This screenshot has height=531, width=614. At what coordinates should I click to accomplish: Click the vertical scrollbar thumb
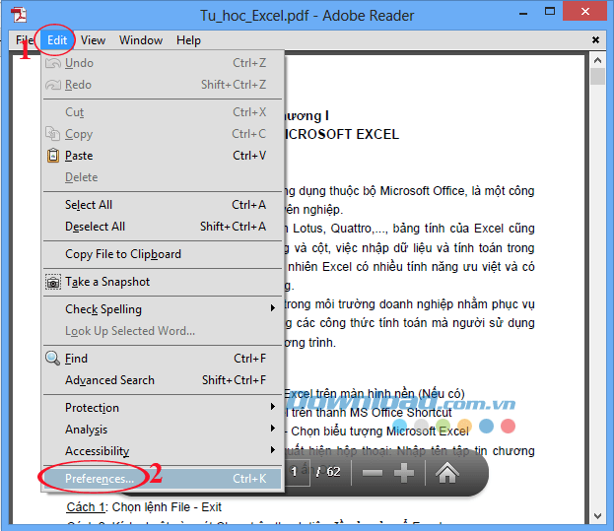[597, 76]
